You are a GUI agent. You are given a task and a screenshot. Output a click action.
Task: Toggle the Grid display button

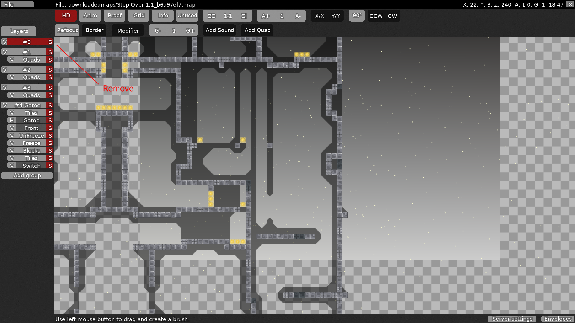[139, 16]
